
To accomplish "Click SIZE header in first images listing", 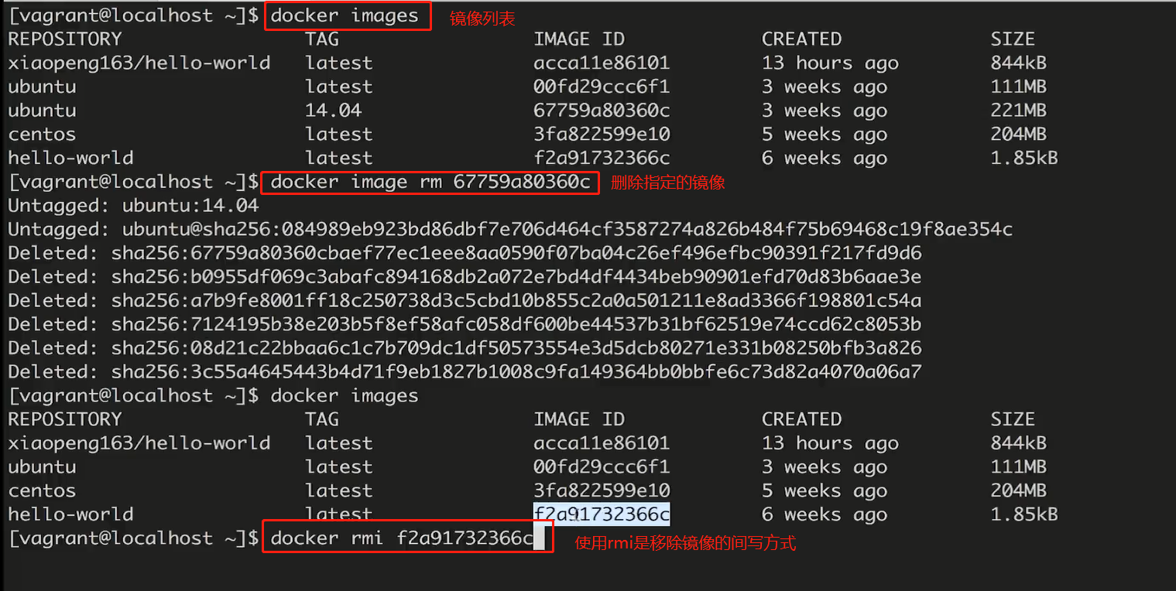I will coord(1013,39).
